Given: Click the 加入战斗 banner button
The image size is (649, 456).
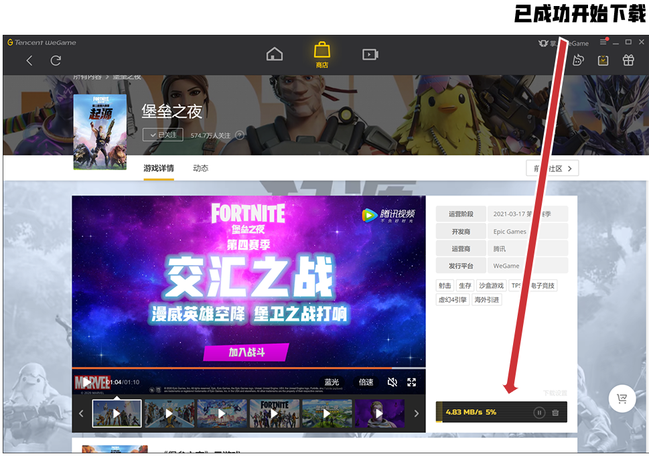Looking at the screenshot, I should tap(246, 352).
